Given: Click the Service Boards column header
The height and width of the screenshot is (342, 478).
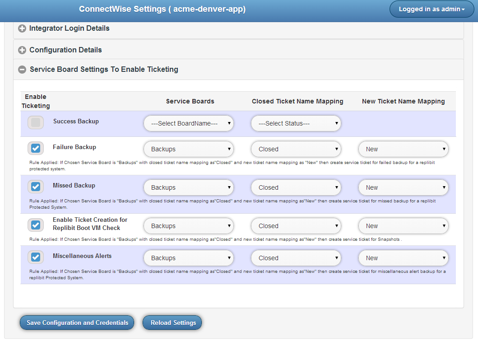Looking at the screenshot, I should [190, 101].
